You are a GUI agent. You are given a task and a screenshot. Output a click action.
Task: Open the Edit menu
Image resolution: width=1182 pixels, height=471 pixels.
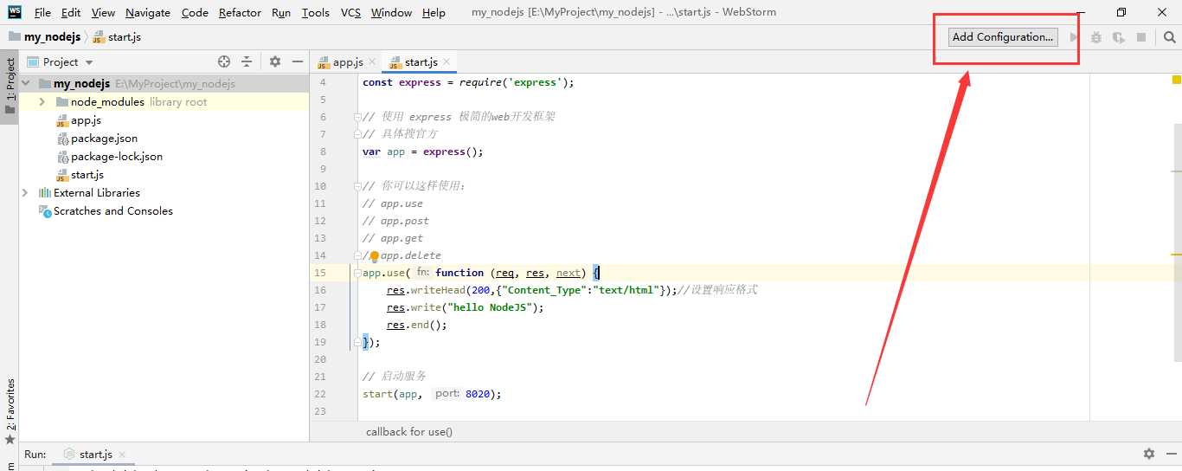tap(71, 12)
